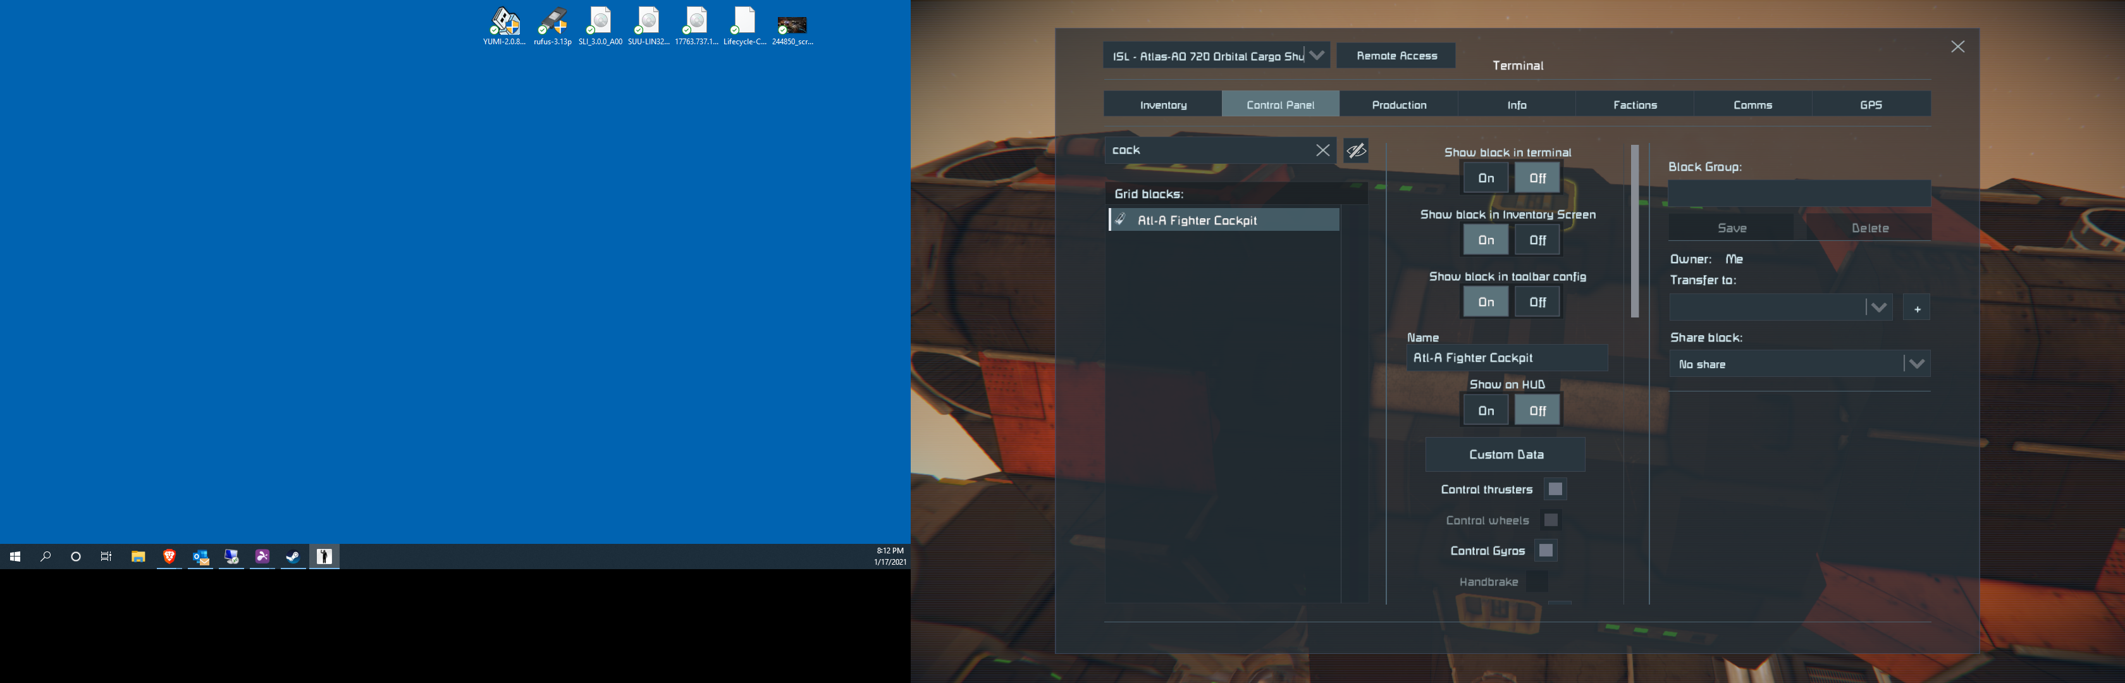This screenshot has width=2125, height=683.
Task: Open File Explorer in taskbar
Action: 138,557
